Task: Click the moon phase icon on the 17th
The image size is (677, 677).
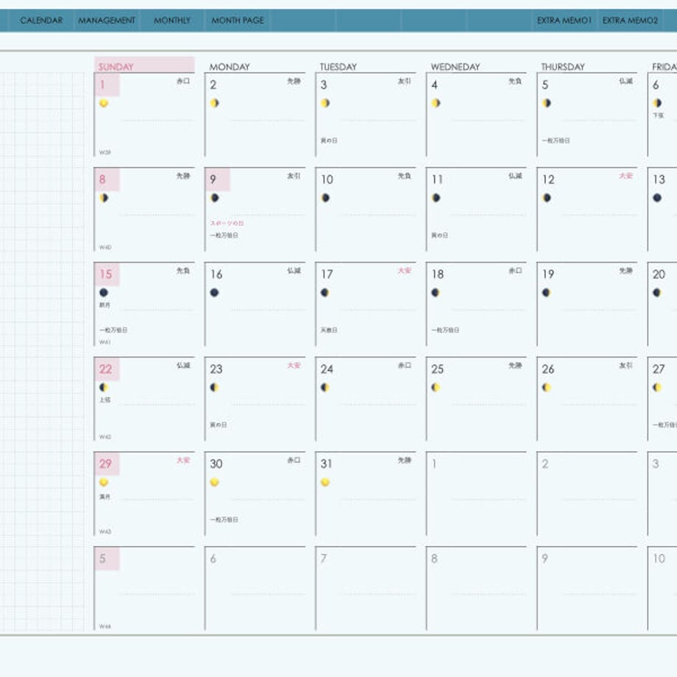Action: pyautogui.click(x=325, y=292)
